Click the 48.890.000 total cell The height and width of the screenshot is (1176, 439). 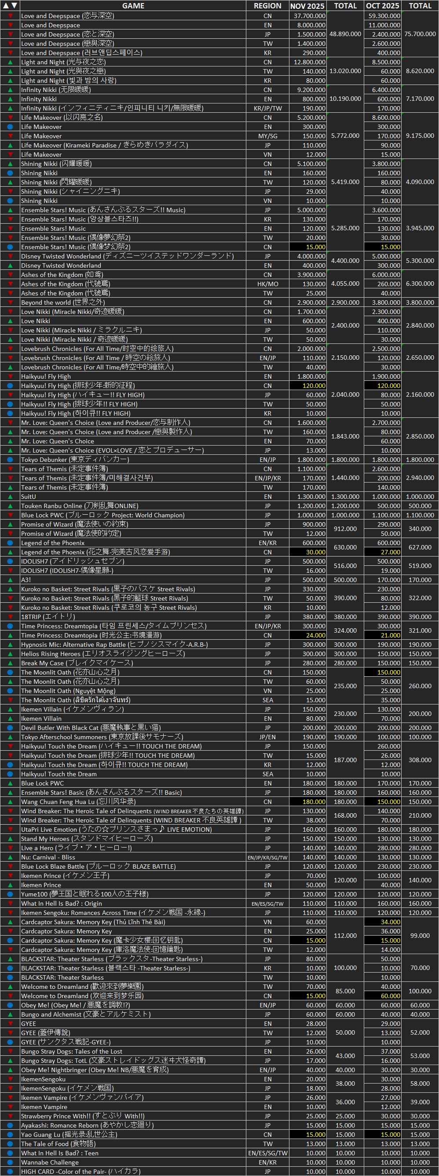pos(345,34)
